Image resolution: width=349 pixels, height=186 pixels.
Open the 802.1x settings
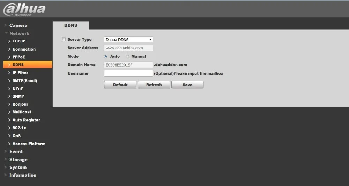(19, 128)
